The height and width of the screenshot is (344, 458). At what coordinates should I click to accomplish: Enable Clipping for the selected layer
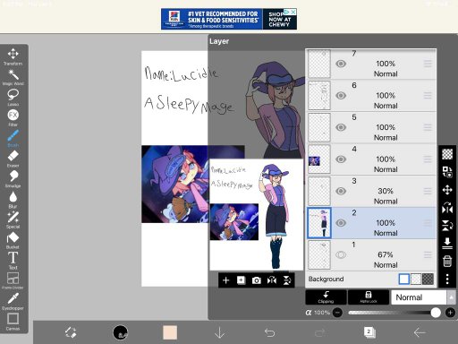pos(326,297)
